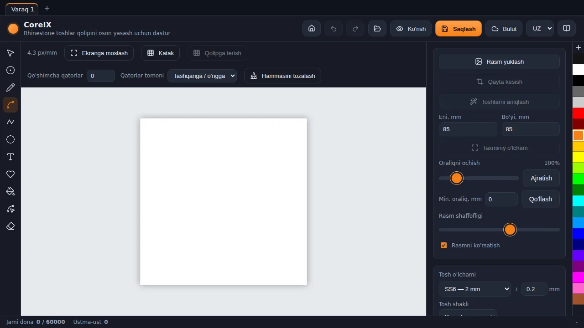Viewport: 584px width, 328px height.
Task: Uncheck the Rasmni ko'rsatish checkbox
Action: point(443,245)
